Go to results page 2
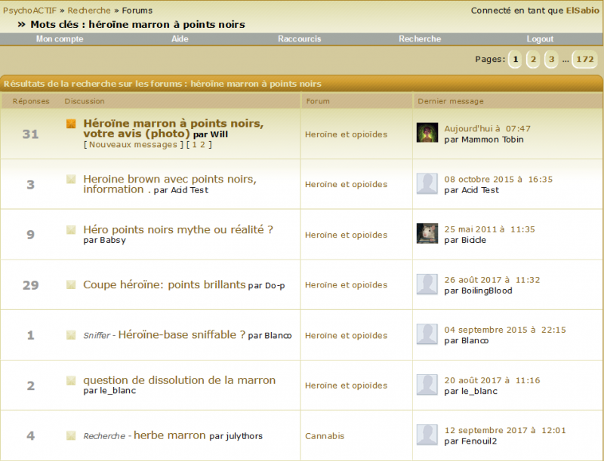This screenshot has height=461, width=604. click(x=533, y=60)
